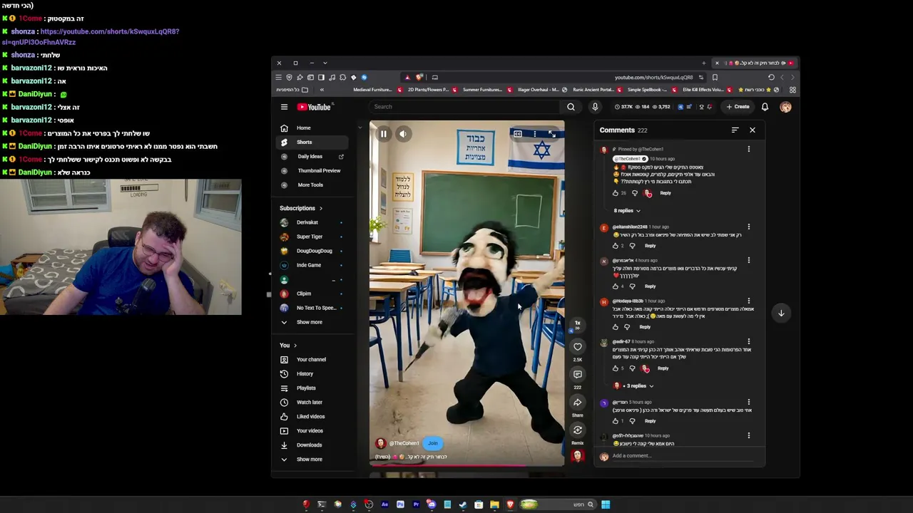
Task: Go to the YouTube logo home link
Action: [x=315, y=107]
